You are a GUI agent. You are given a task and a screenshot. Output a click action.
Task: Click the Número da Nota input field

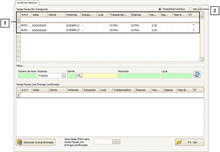tap(27, 76)
